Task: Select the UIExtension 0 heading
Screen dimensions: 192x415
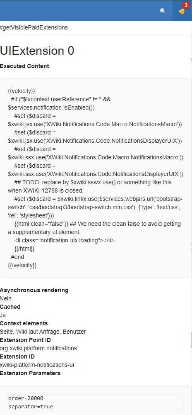Action: tap(37, 51)
